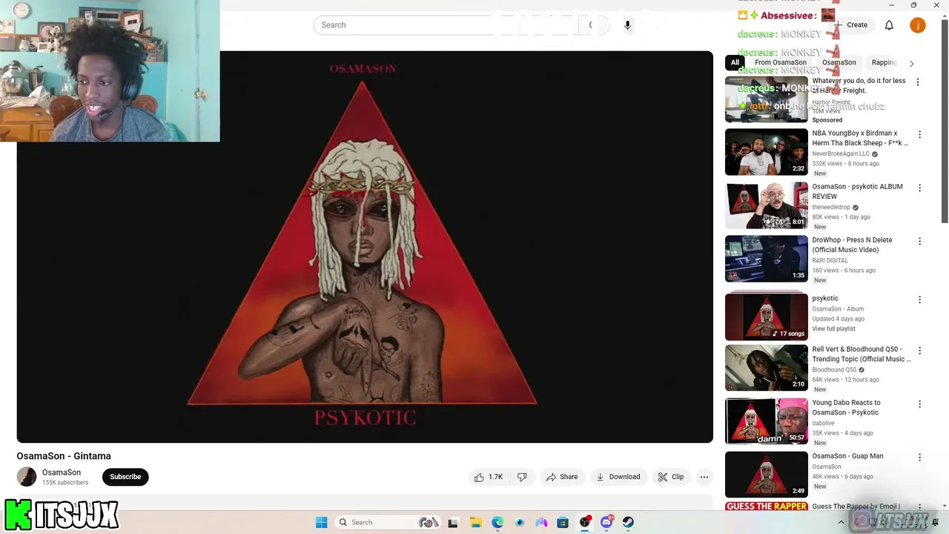The width and height of the screenshot is (949, 534).
Task: Open options for DroWhop Press N Delete
Action: point(919,242)
